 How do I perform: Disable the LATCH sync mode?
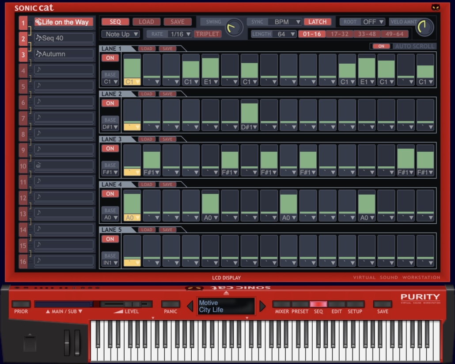[x=317, y=21]
